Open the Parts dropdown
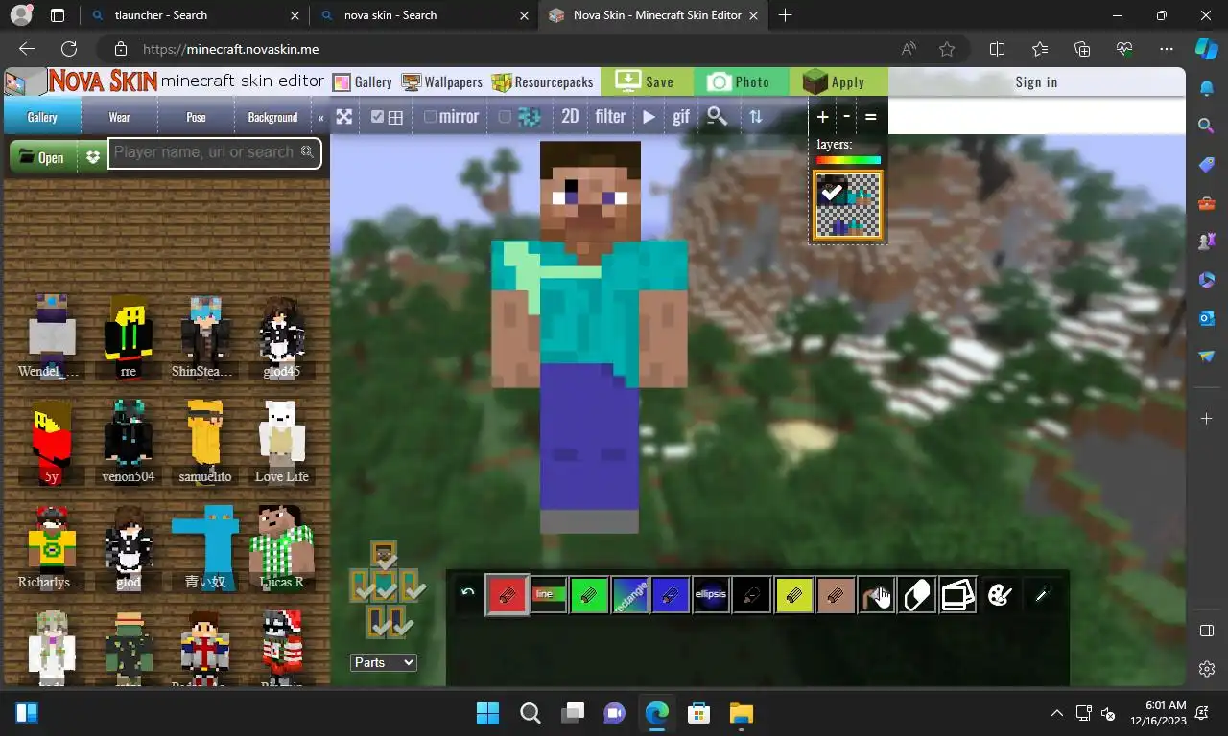Viewport: 1228px width, 736px height. point(384,662)
